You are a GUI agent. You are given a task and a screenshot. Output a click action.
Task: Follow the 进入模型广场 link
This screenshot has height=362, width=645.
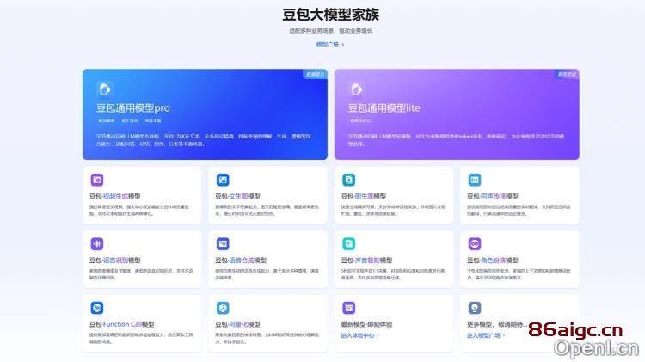pos(486,335)
